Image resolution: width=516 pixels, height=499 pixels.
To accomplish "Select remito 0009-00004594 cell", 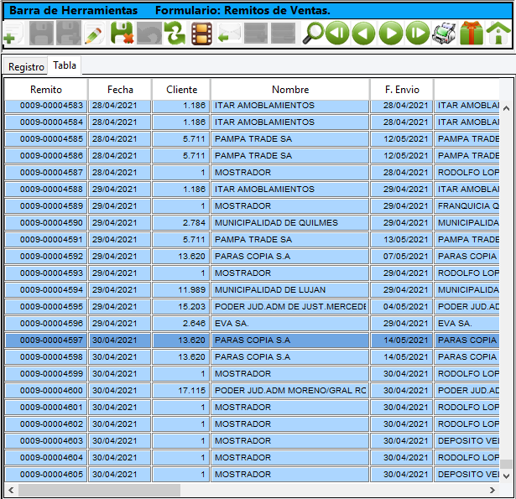I will pyautogui.click(x=46, y=290).
